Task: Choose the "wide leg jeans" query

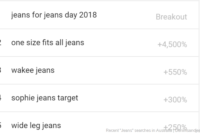Action: 36,125
